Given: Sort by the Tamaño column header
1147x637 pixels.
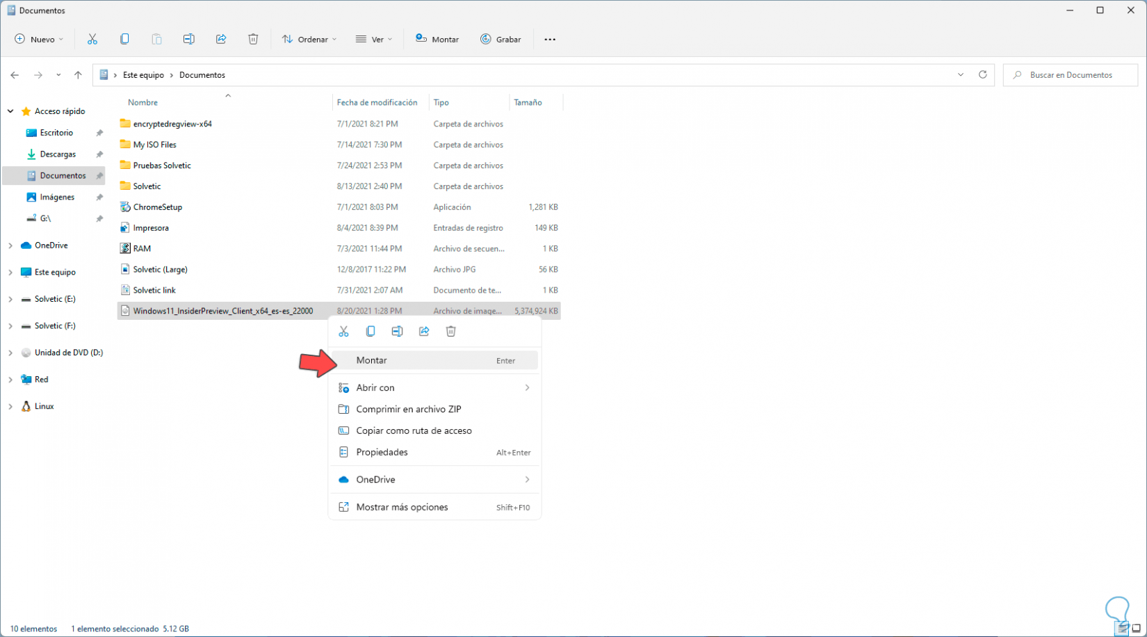Looking at the screenshot, I should 528,102.
